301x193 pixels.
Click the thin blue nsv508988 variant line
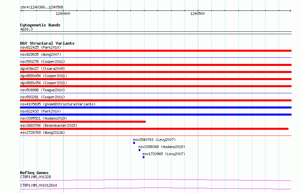coord(156,93)
